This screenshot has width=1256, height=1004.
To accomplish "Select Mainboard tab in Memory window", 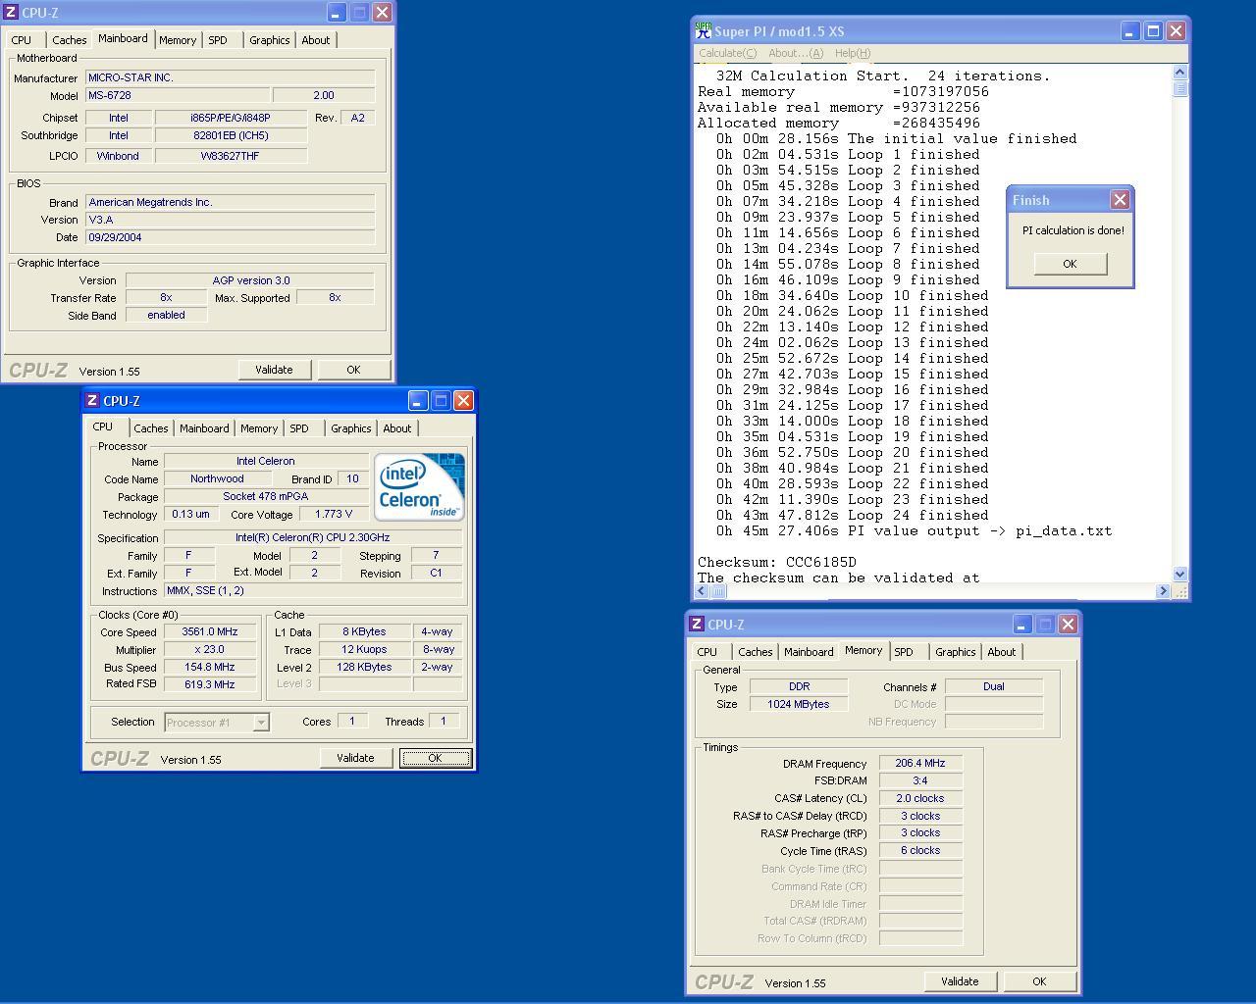I will 809,652.
